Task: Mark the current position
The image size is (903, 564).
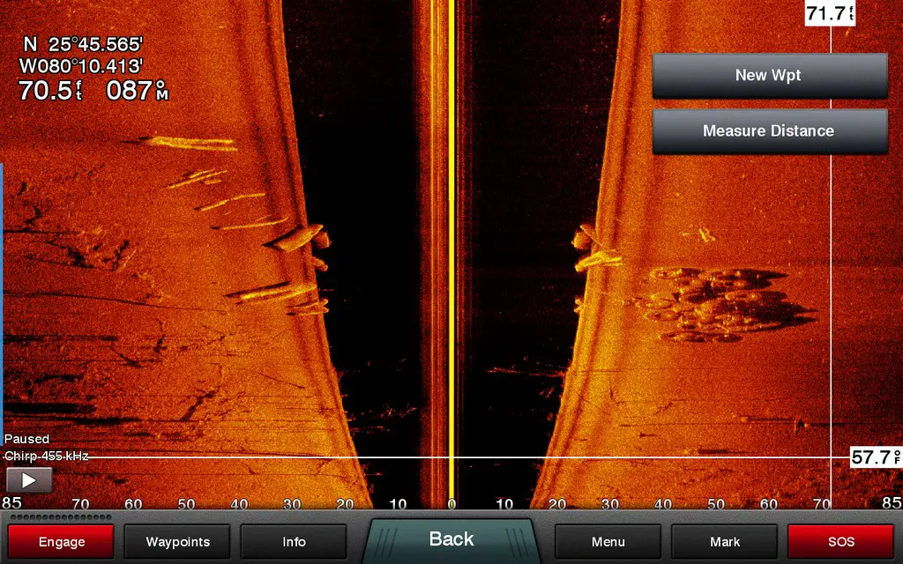Action: [725, 542]
